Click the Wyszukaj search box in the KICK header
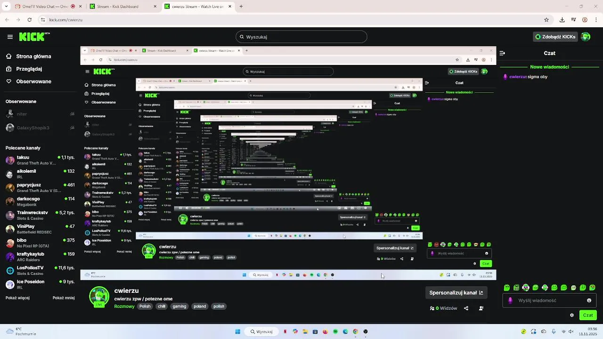Viewport: 603px width, 339px height. click(301, 37)
